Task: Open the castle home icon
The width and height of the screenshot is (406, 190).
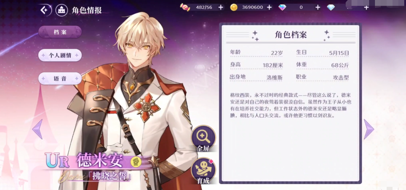Action: pyautogui.click(x=62, y=10)
